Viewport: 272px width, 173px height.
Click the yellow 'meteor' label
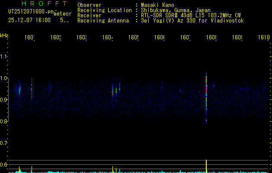pos(62,14)
